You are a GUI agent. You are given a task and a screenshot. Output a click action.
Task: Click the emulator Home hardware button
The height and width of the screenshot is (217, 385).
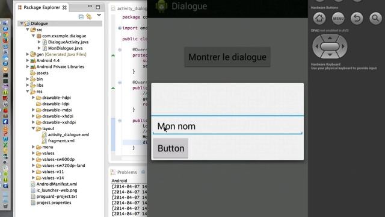point(319,19)
